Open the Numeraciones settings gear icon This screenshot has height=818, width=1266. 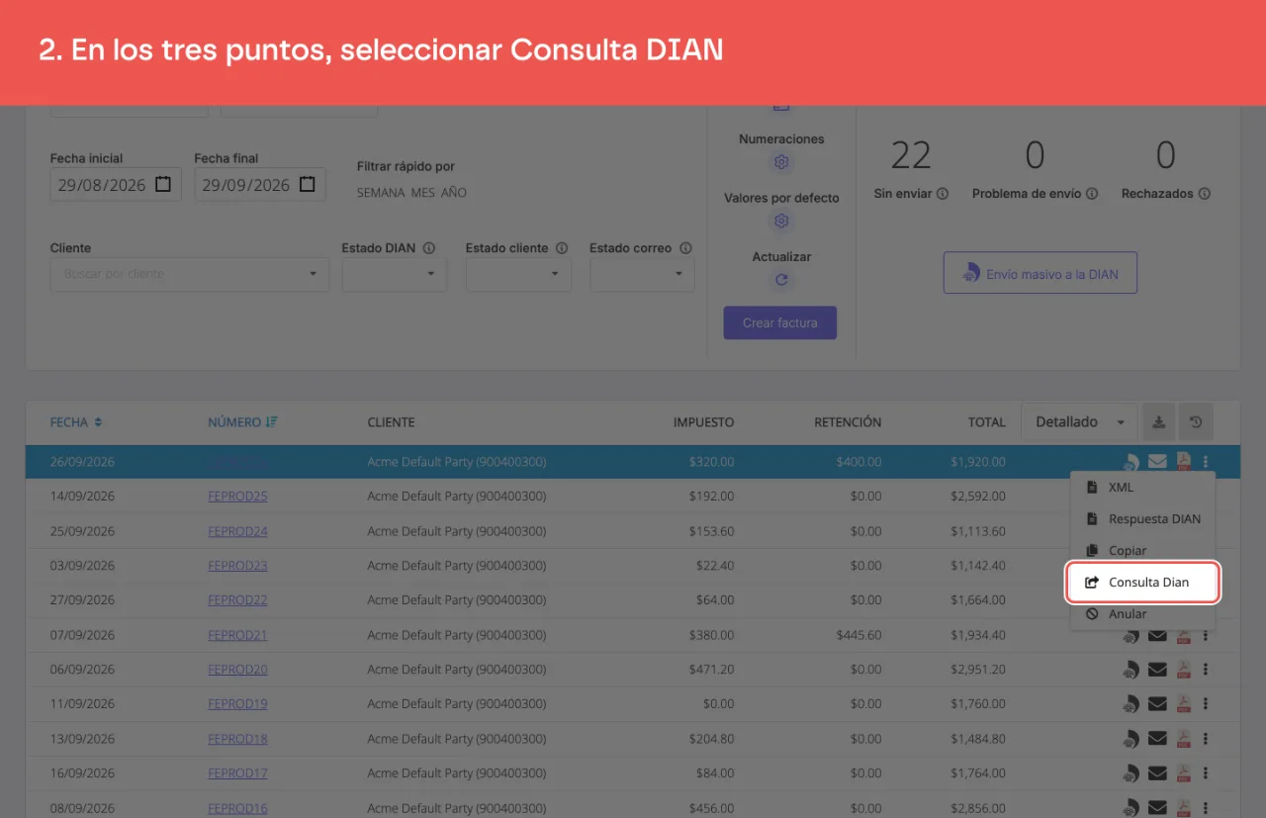[781, 162]
